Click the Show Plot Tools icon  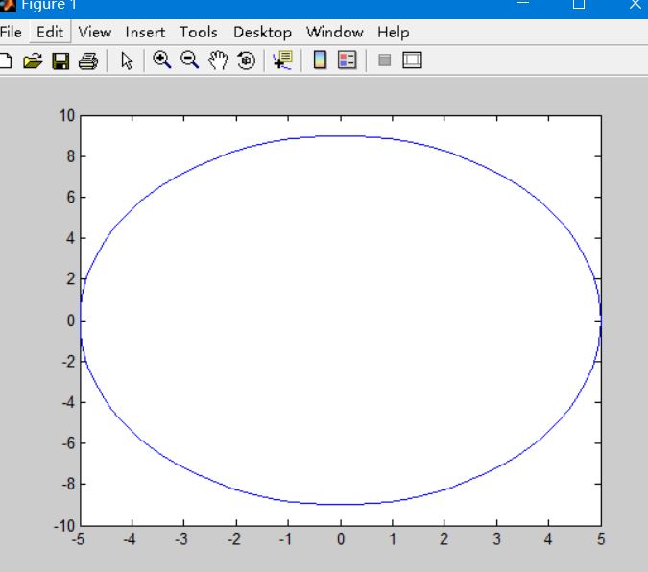(412, 60)
